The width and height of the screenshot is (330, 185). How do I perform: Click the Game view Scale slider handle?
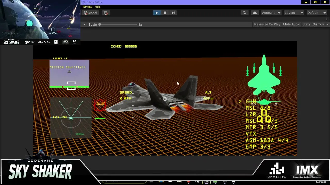pyautogui.click(x=100, y=24)
